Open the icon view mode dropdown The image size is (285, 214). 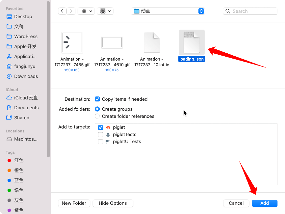86,11
